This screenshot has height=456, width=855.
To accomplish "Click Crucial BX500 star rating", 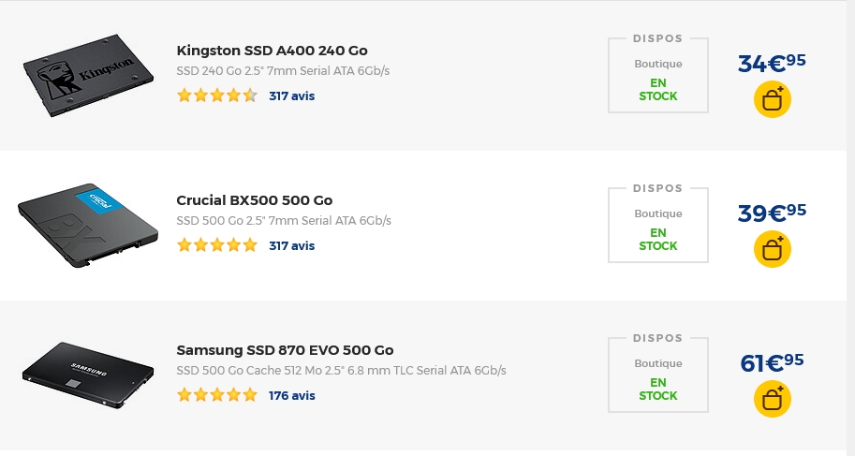I will click(x=216, y=245).
